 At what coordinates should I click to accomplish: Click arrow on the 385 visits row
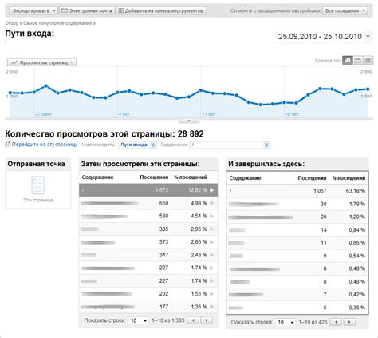pyautogui.click(x=212, y=229)
